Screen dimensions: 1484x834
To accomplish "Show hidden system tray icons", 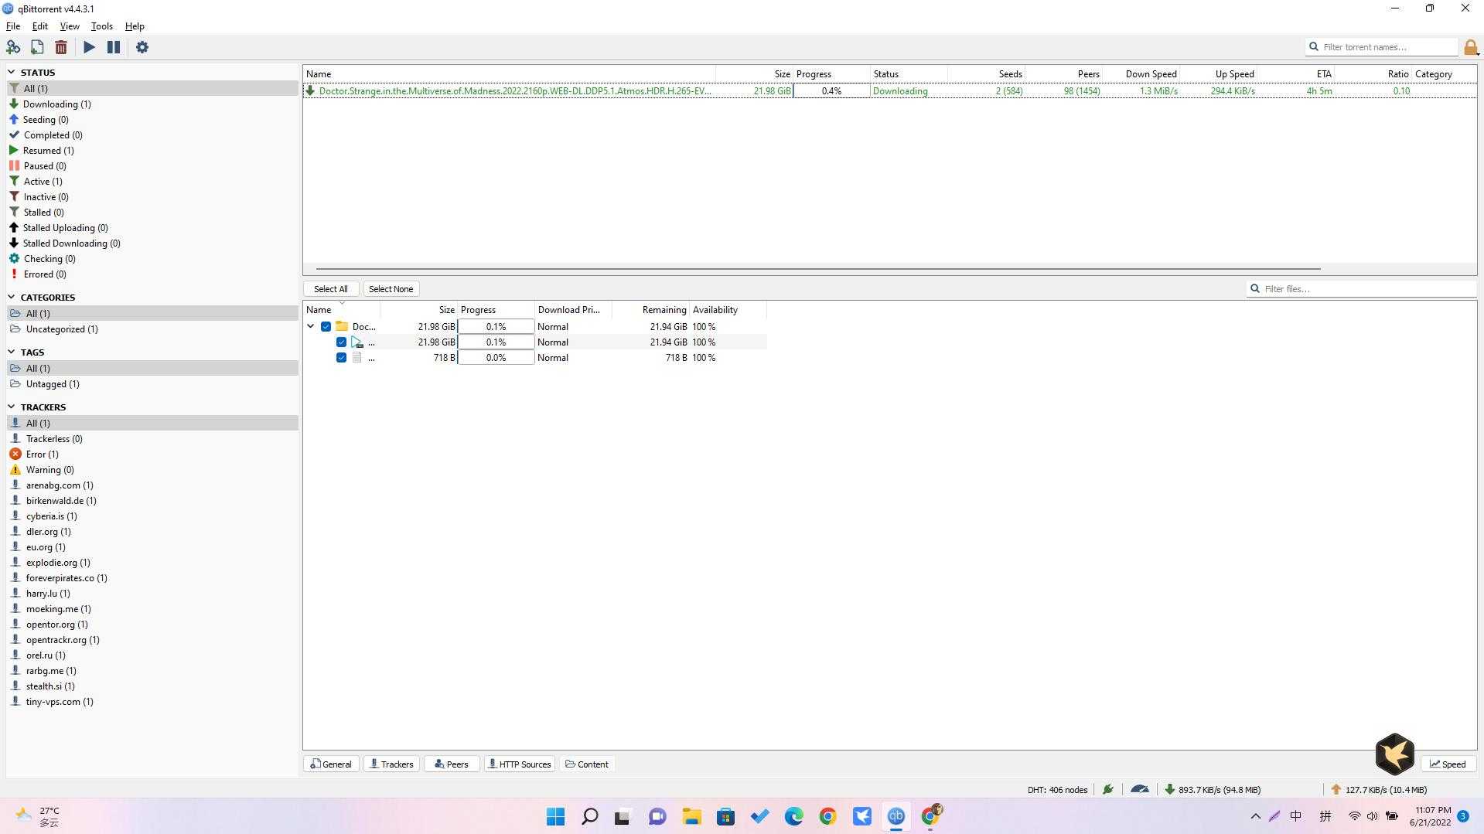I will click(1255, 816).
